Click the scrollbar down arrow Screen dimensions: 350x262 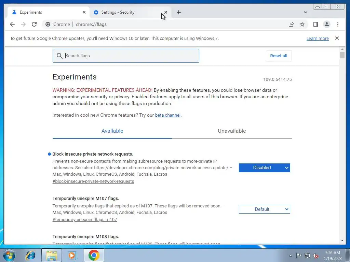tap(342, 241)
